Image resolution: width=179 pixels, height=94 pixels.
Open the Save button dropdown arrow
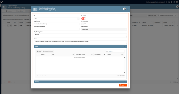[126, 85]
